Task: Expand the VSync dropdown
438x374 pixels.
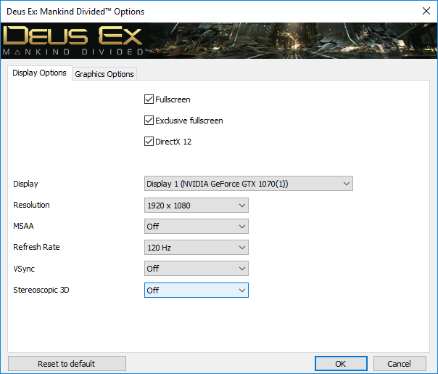Action: (197, 269)
